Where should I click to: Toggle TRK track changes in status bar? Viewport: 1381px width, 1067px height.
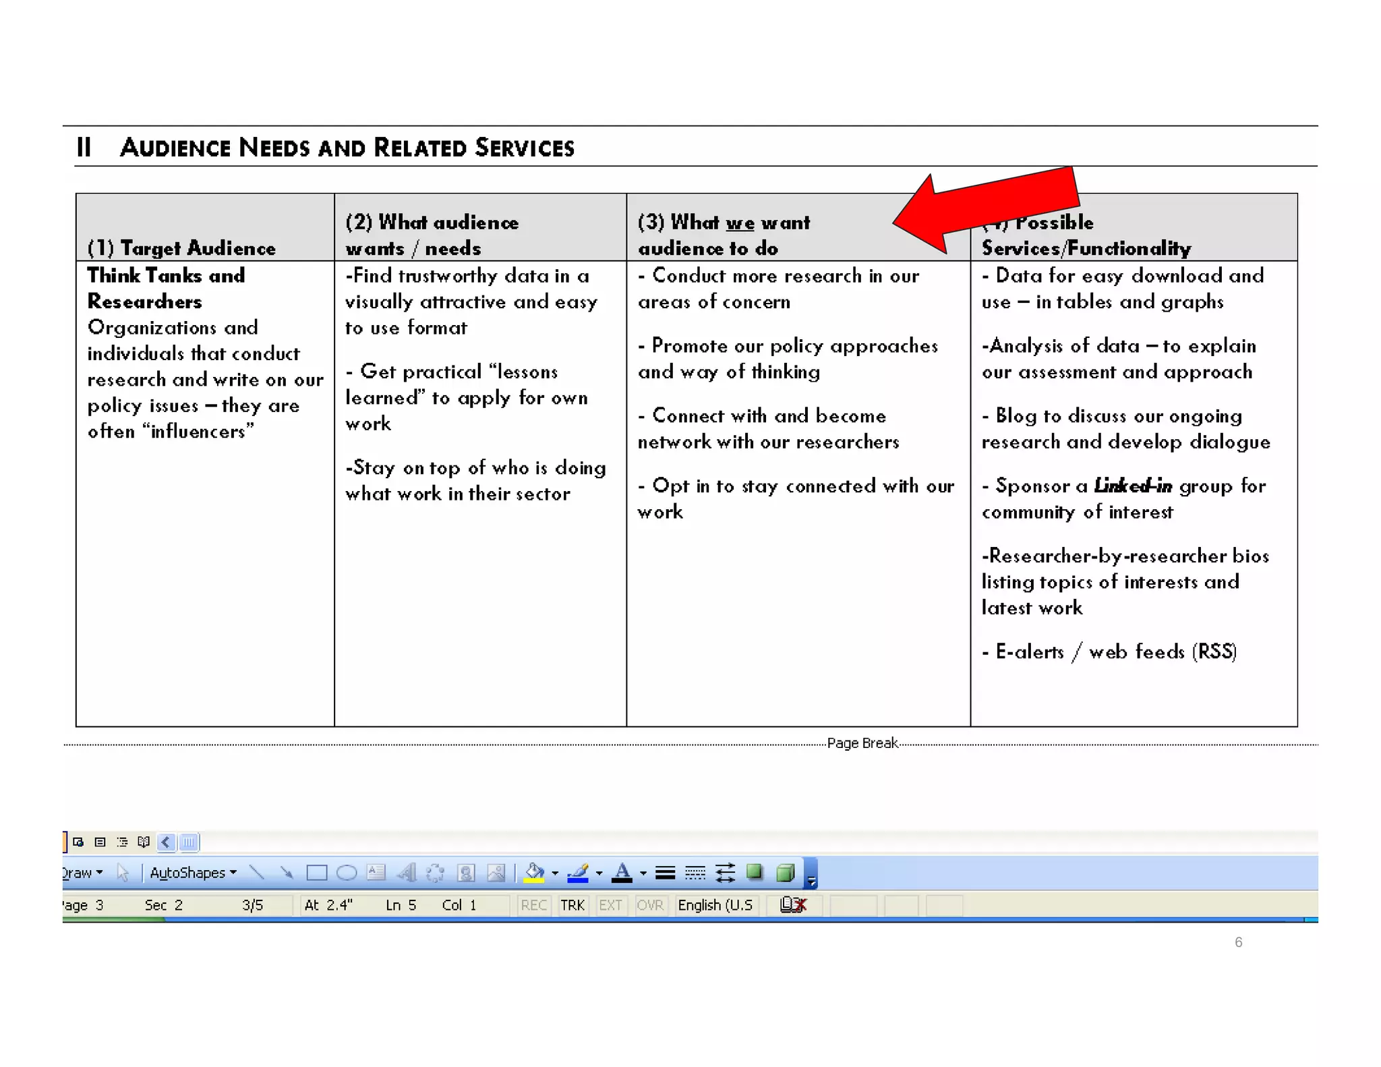[572, 905]
